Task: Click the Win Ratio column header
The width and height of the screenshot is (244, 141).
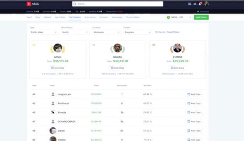Action: point(147,86)
